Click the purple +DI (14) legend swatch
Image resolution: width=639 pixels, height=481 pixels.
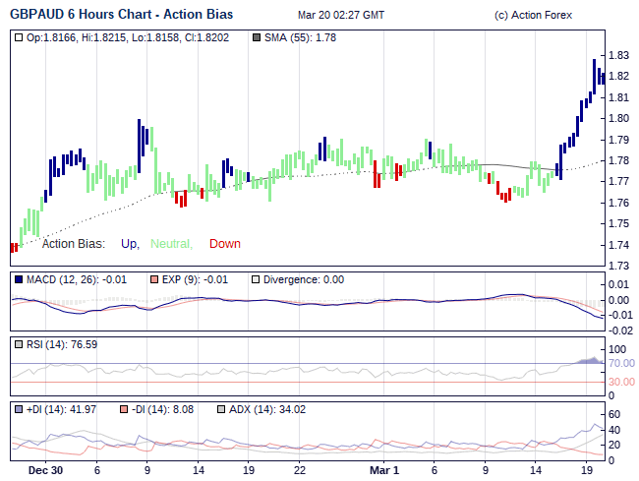[19, 409]
